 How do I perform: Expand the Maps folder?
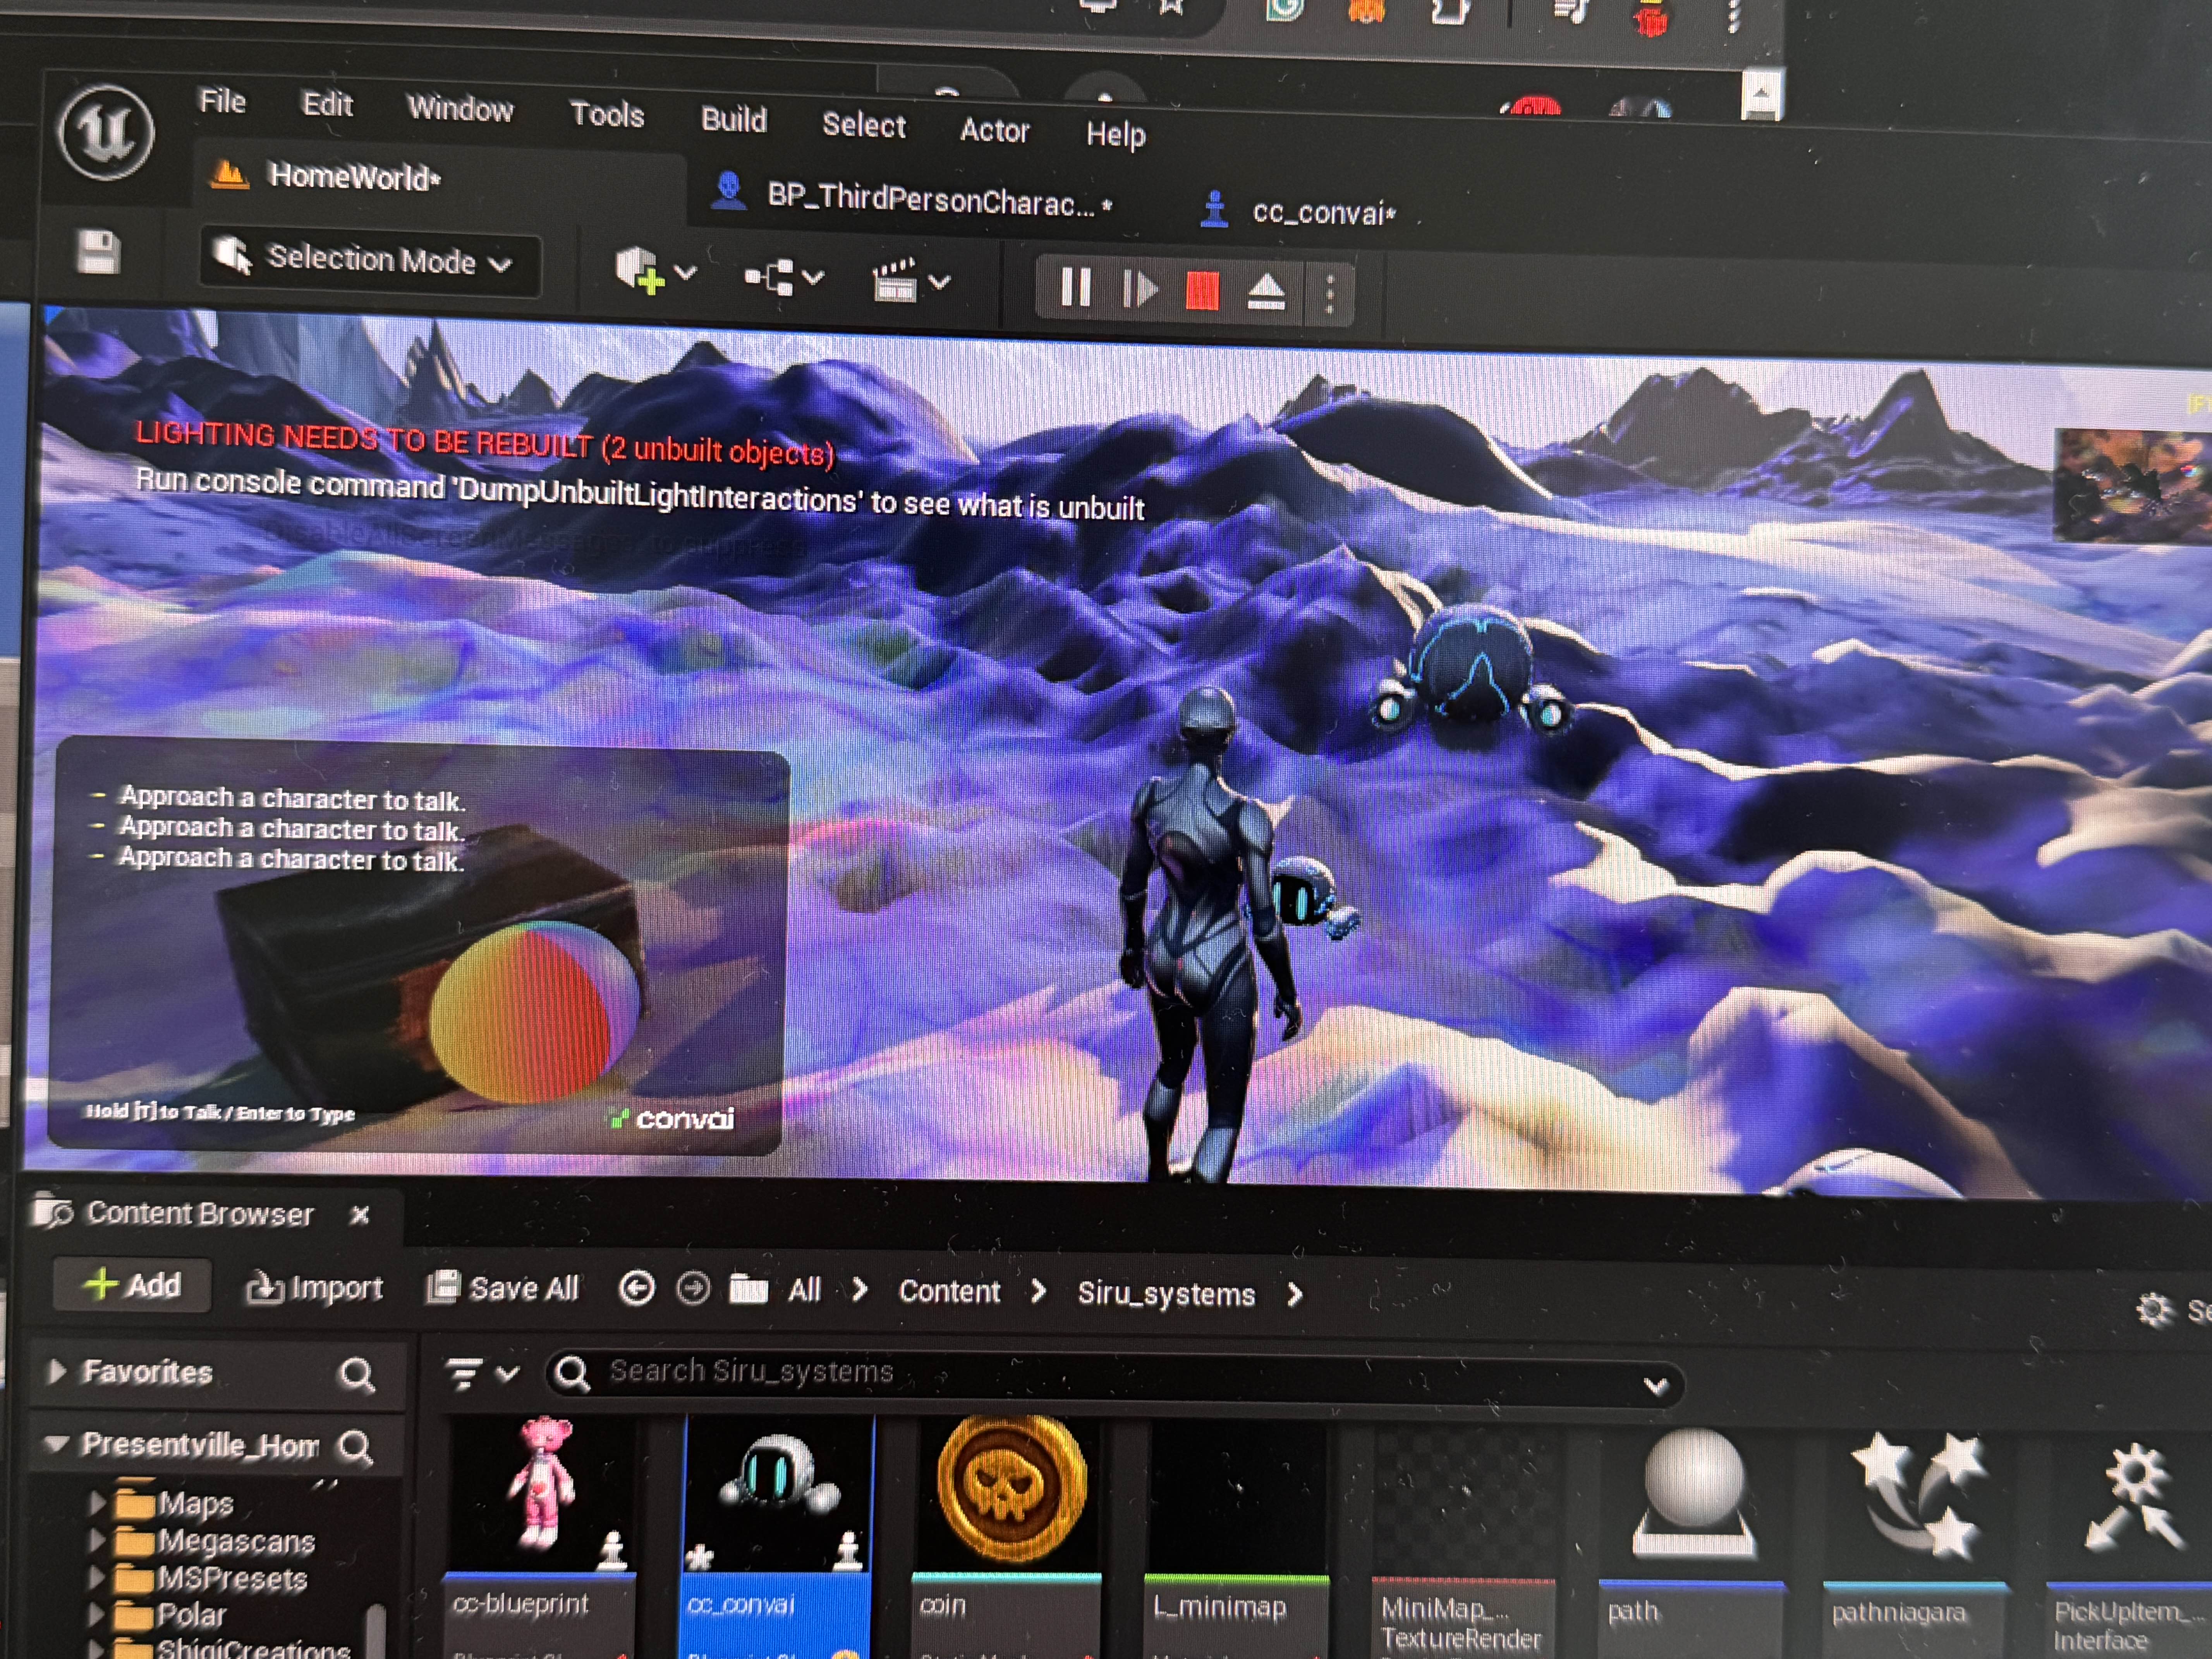click(97, 1503)
